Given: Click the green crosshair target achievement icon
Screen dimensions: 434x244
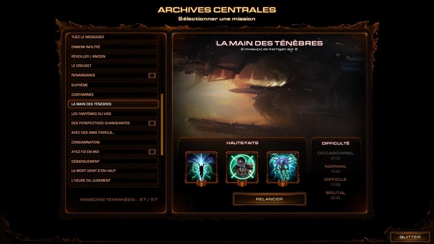Looking at the screenshot, I should coord(242,168).
